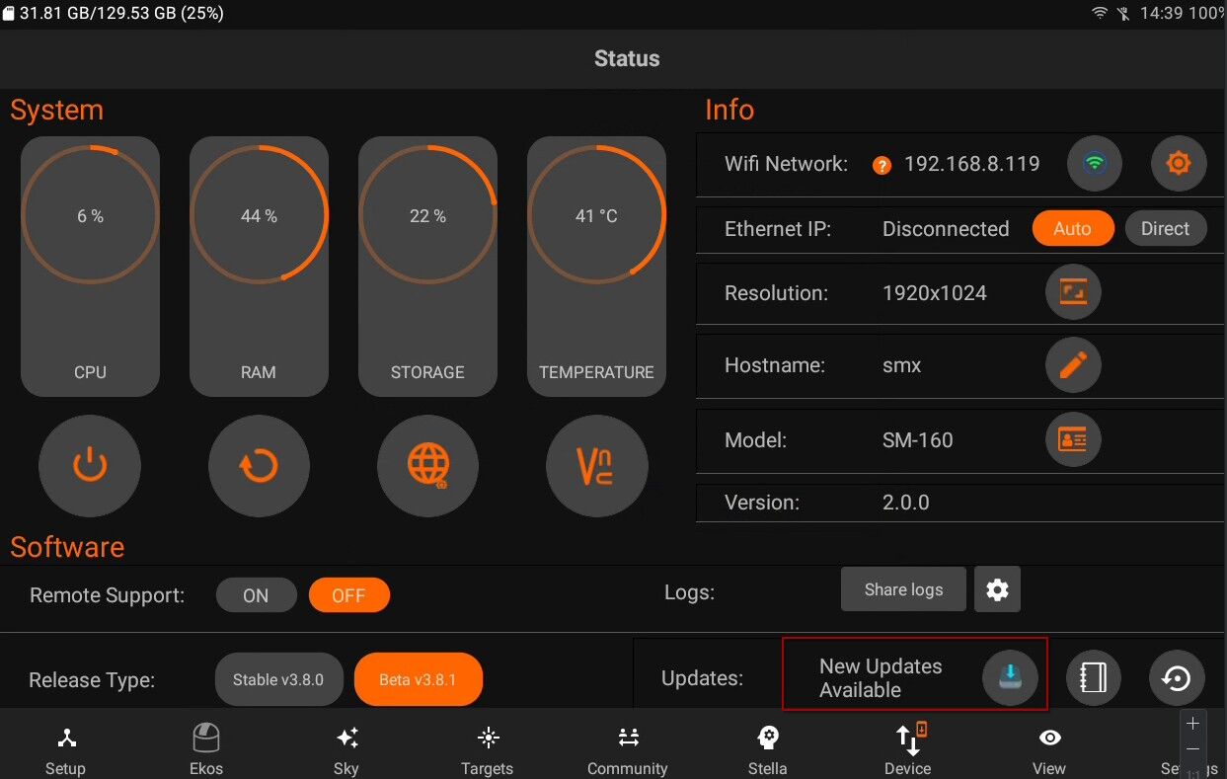Tap the restart circular arrow icon
This screenshot has height=779, width=1227.
click(x=259, y=465)
